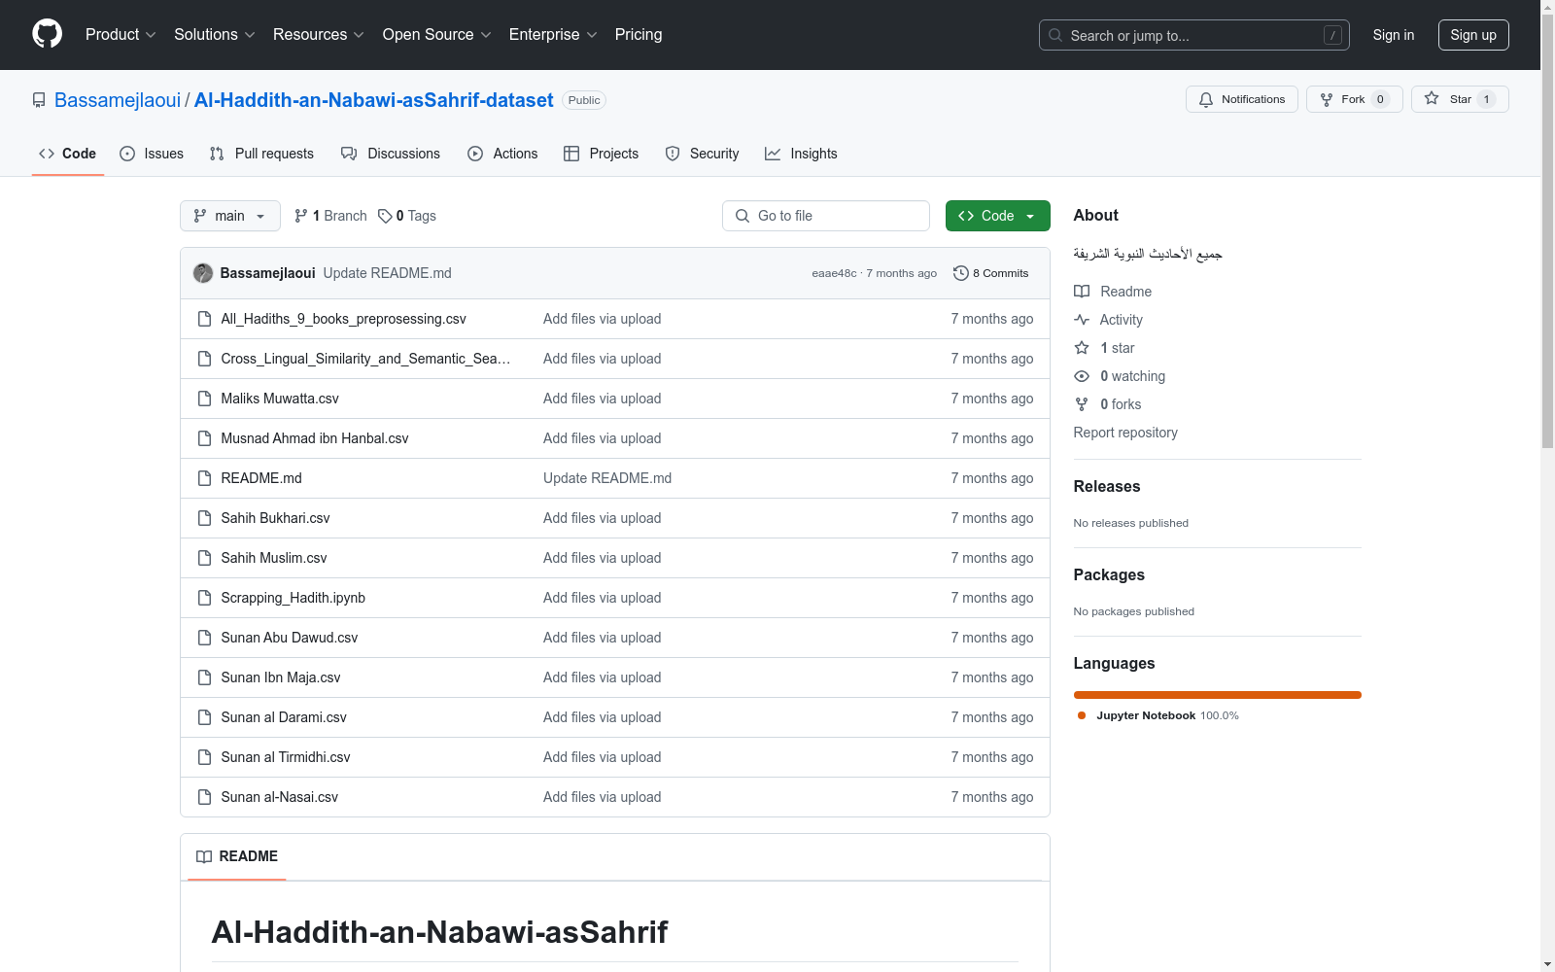Switch to the Insights tab
The image size is (1555, 972).
(x=801, y=154)
